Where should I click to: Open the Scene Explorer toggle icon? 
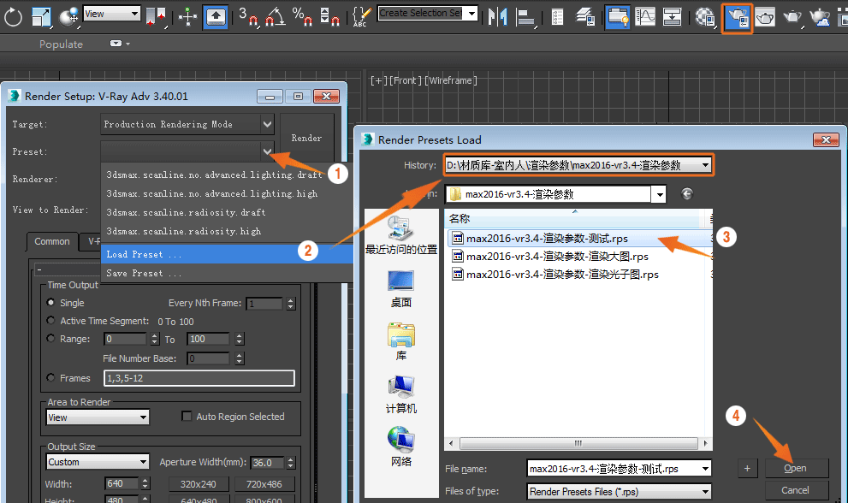(557, 17)
